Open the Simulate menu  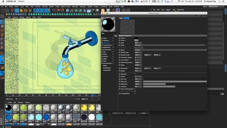(x=45, y=7)
